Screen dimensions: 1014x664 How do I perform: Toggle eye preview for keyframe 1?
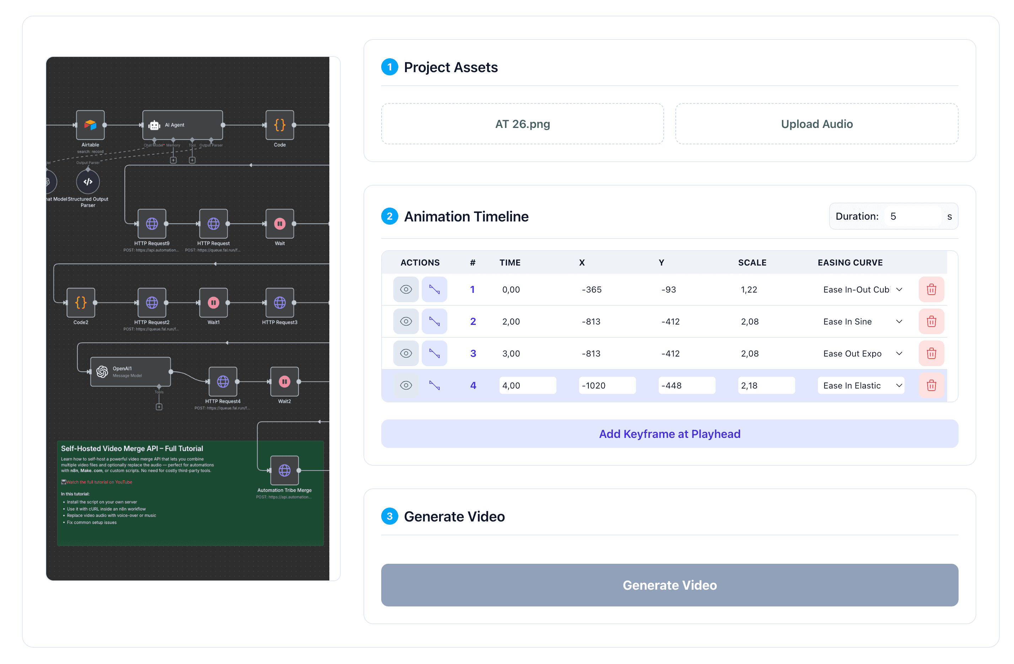[406, 289]
